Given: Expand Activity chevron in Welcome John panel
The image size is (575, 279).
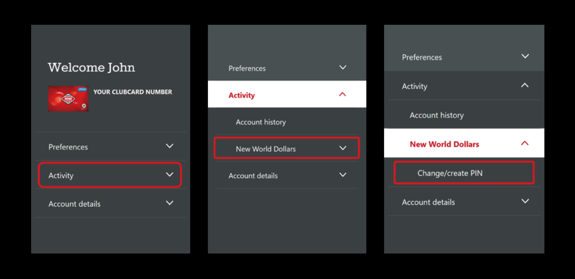Looking at the screenshot, I should 170,175.
